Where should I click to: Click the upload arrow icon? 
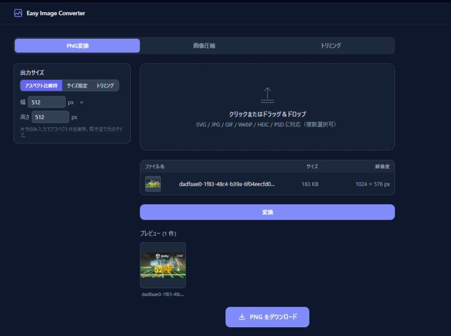pos(267,95)
